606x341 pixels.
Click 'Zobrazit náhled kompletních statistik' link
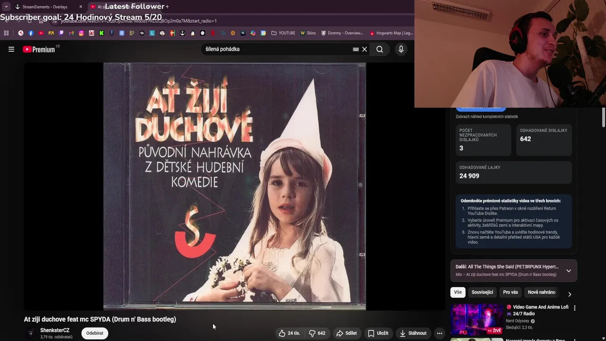point(487,117)
